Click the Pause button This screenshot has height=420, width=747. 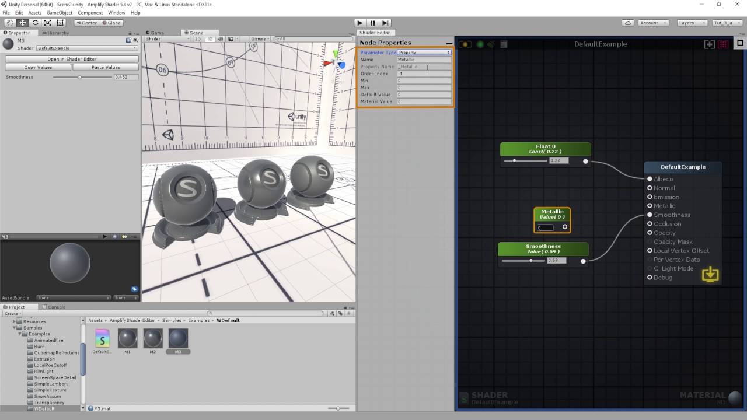(373, 23)
